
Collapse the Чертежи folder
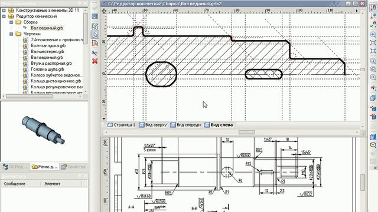click(11, 34)
